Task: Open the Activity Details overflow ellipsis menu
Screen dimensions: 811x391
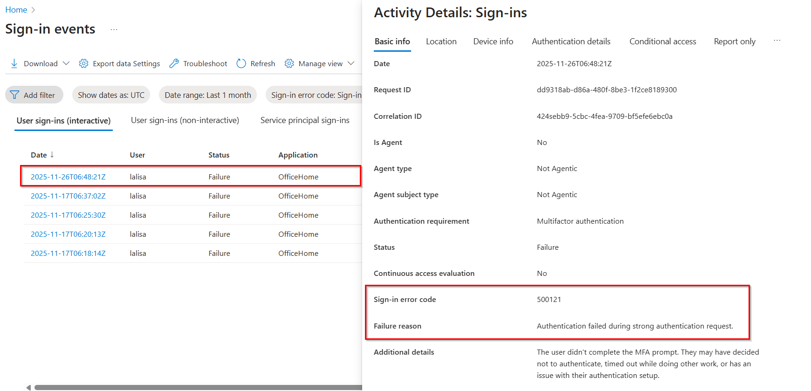Action: (x=777, y=40)
